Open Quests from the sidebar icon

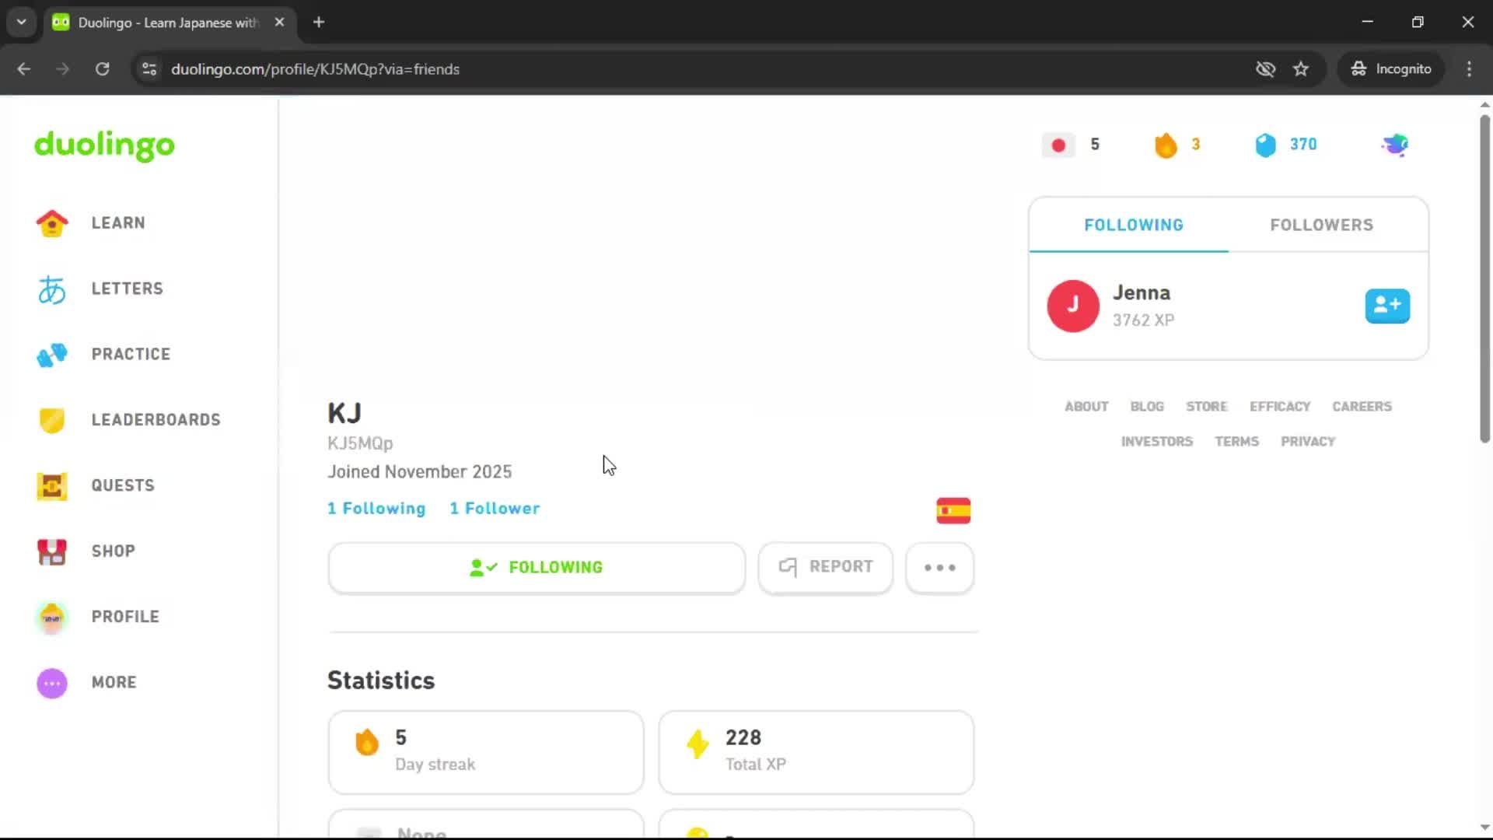[51, 486]
